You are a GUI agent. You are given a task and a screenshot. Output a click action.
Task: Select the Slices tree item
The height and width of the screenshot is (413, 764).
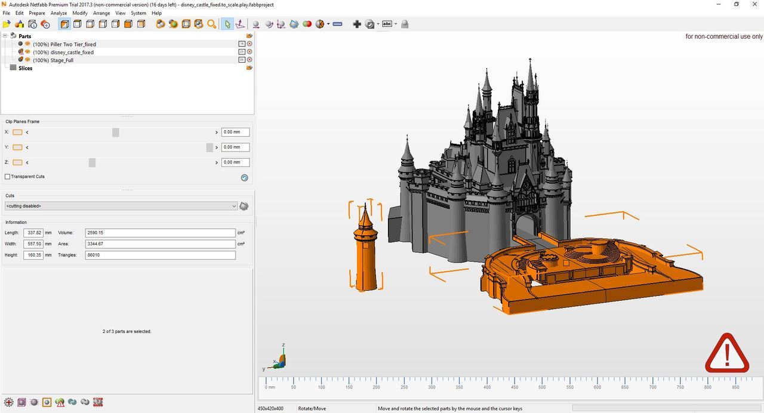[x=25, y=68]
